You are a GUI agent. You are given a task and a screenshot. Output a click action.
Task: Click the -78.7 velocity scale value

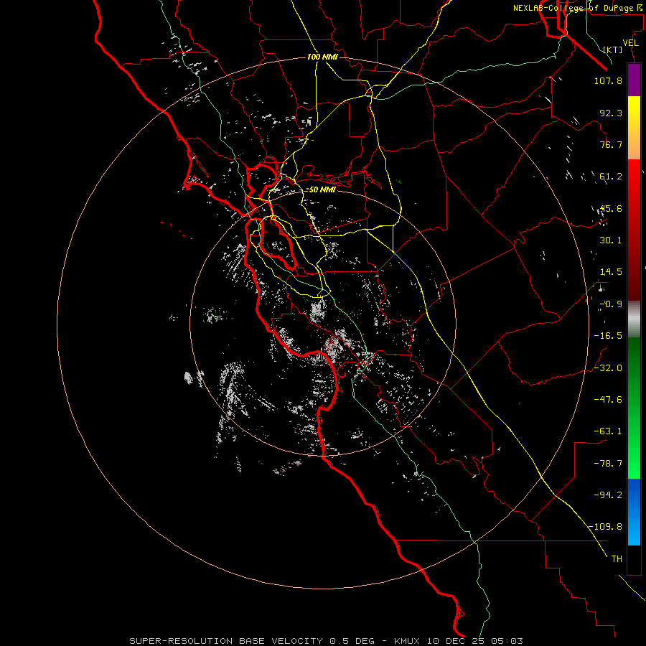(608, 464)
